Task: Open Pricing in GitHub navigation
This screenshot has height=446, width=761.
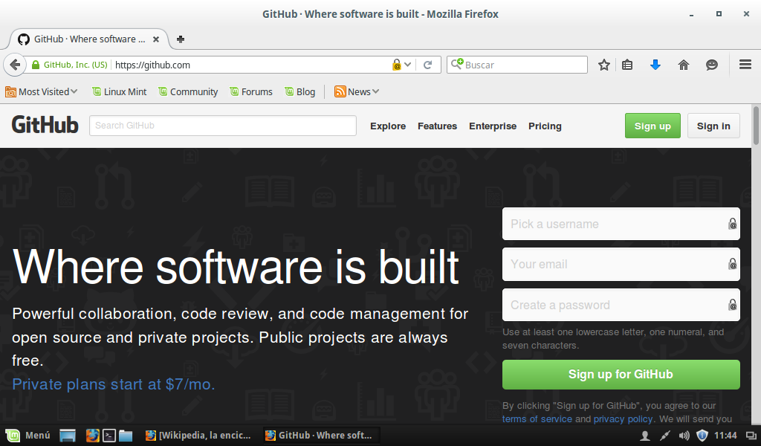Action: (545, 126)
